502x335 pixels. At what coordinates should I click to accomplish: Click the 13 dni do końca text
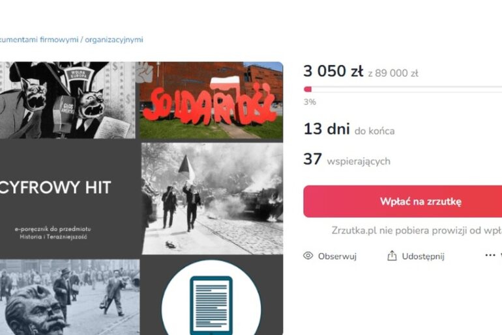click(349, 129)
